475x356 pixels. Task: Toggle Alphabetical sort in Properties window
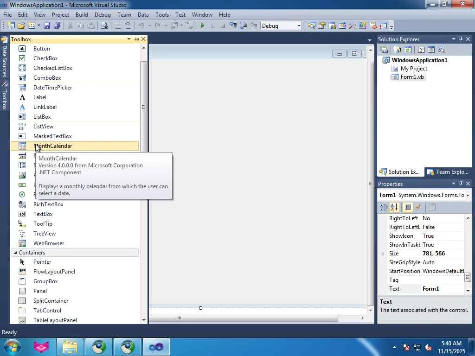click(394, 207)
